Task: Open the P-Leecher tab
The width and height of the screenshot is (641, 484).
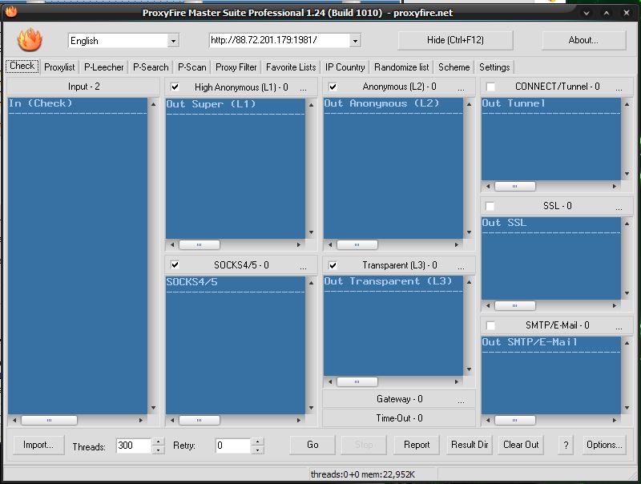Action: pos(104,67)
